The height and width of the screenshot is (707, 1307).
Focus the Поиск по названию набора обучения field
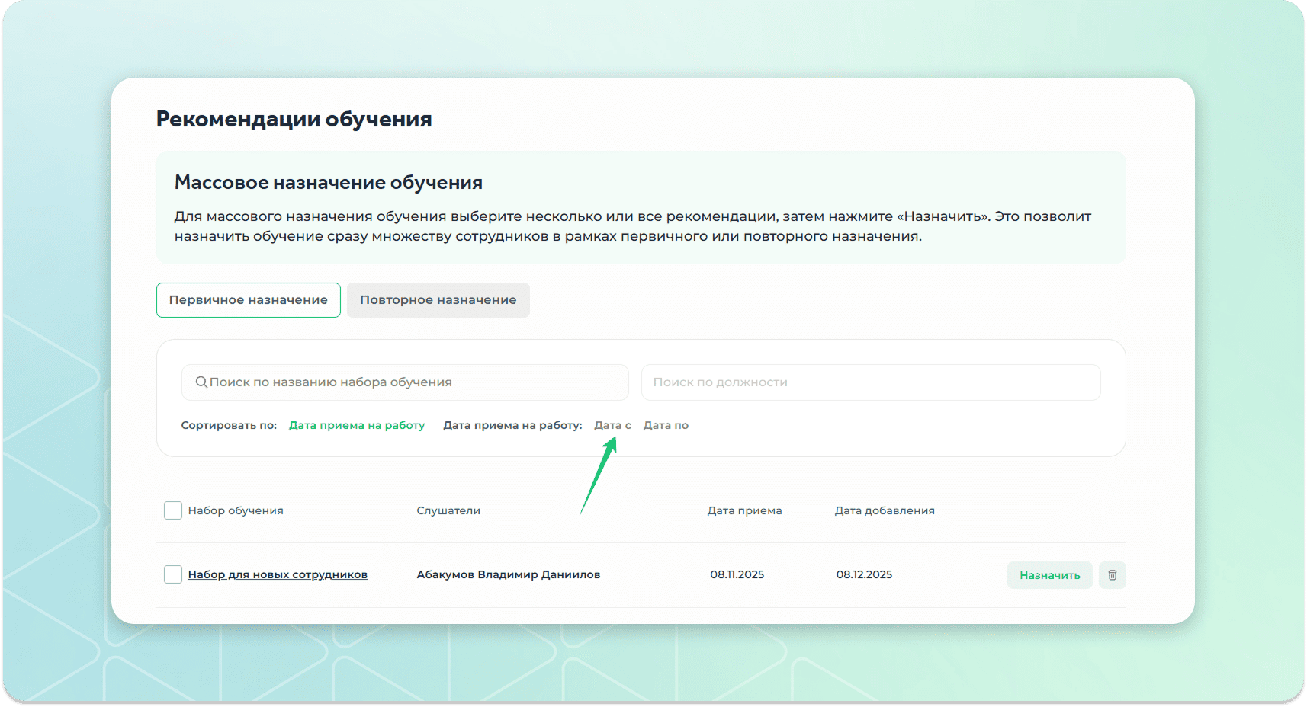pos(412,382)
